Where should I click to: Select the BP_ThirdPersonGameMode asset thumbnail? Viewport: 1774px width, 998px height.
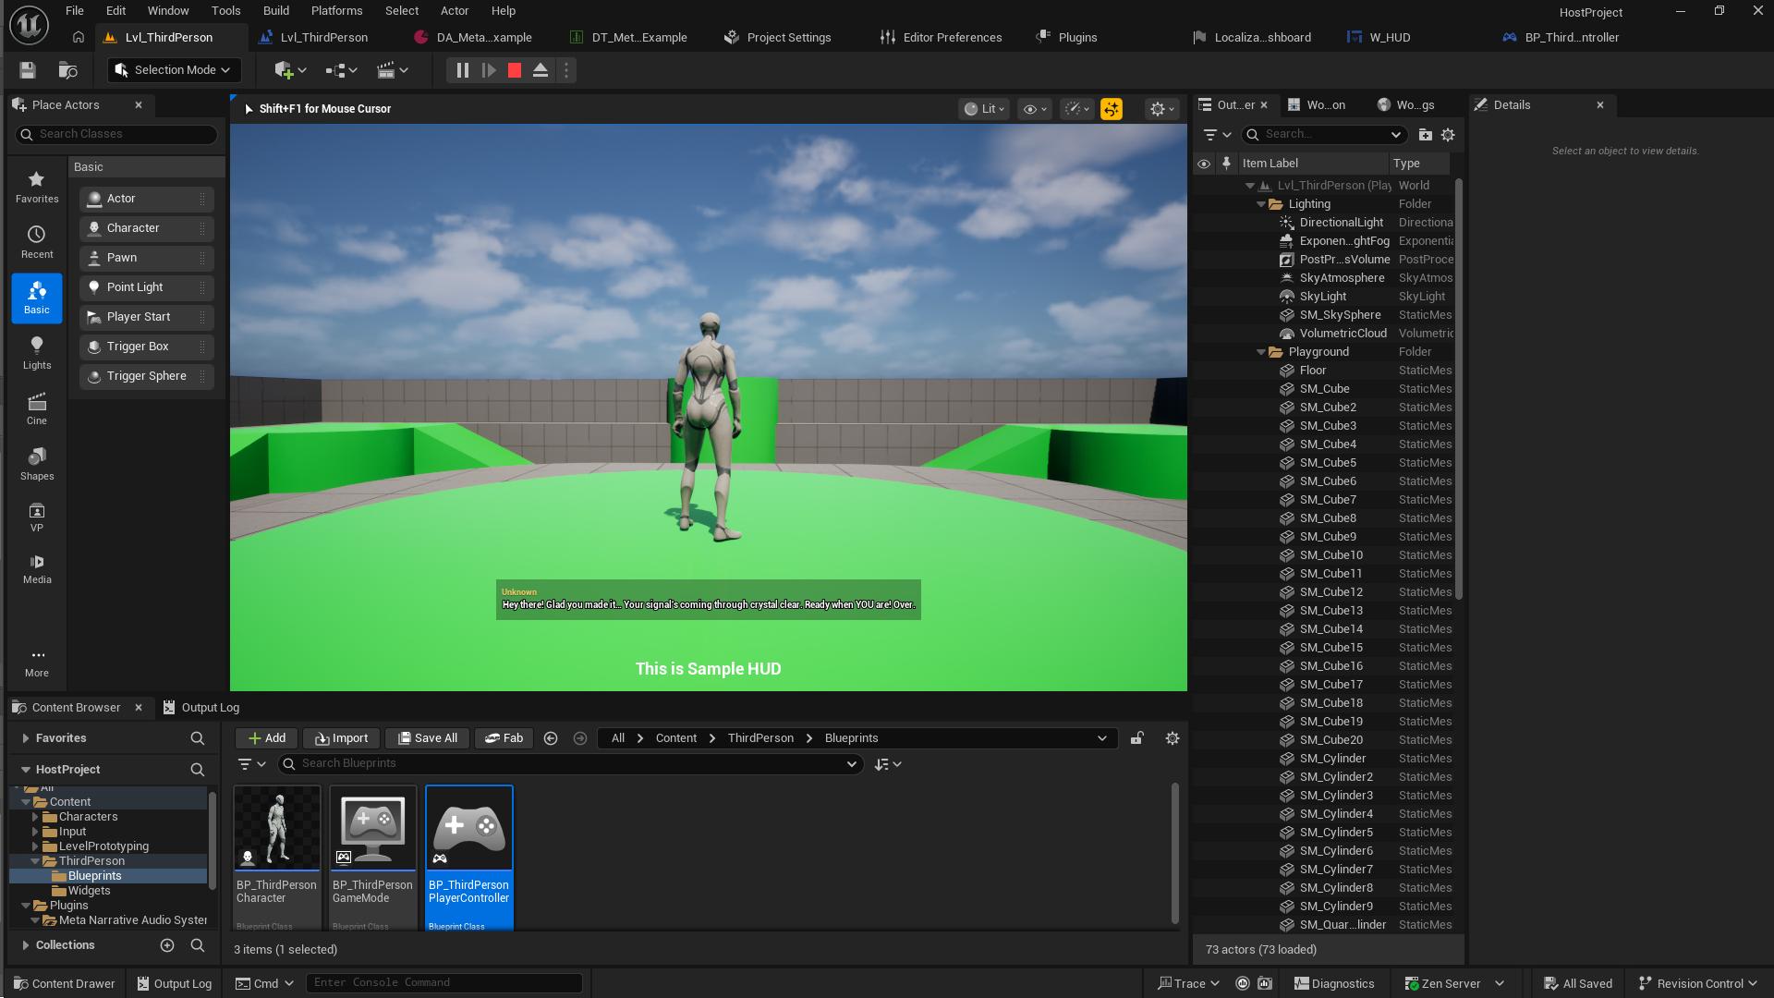[x=372, y=827]
